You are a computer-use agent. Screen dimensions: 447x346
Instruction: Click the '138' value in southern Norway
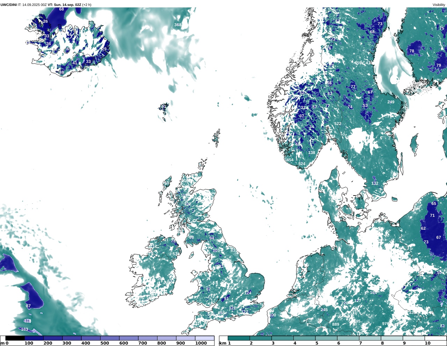coord(312,153)
